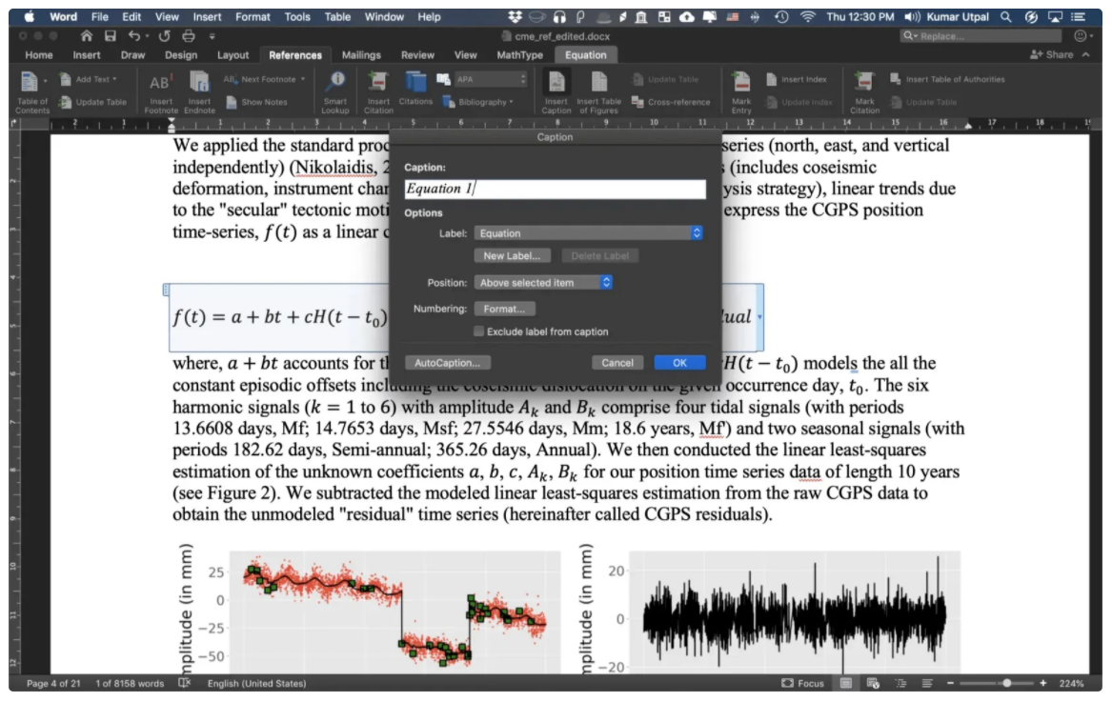Click the right indent marker on ruler
Screen dimensions: 1112x702
coord(967,126)
